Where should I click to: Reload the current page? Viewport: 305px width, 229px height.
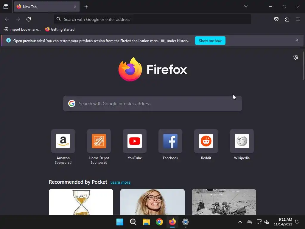click(29, 19)
